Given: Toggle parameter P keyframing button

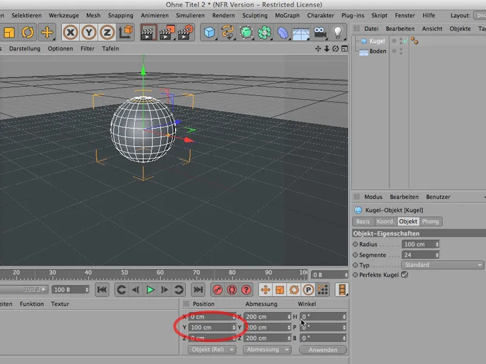Looking at the screenshot, I should [309, 290].
